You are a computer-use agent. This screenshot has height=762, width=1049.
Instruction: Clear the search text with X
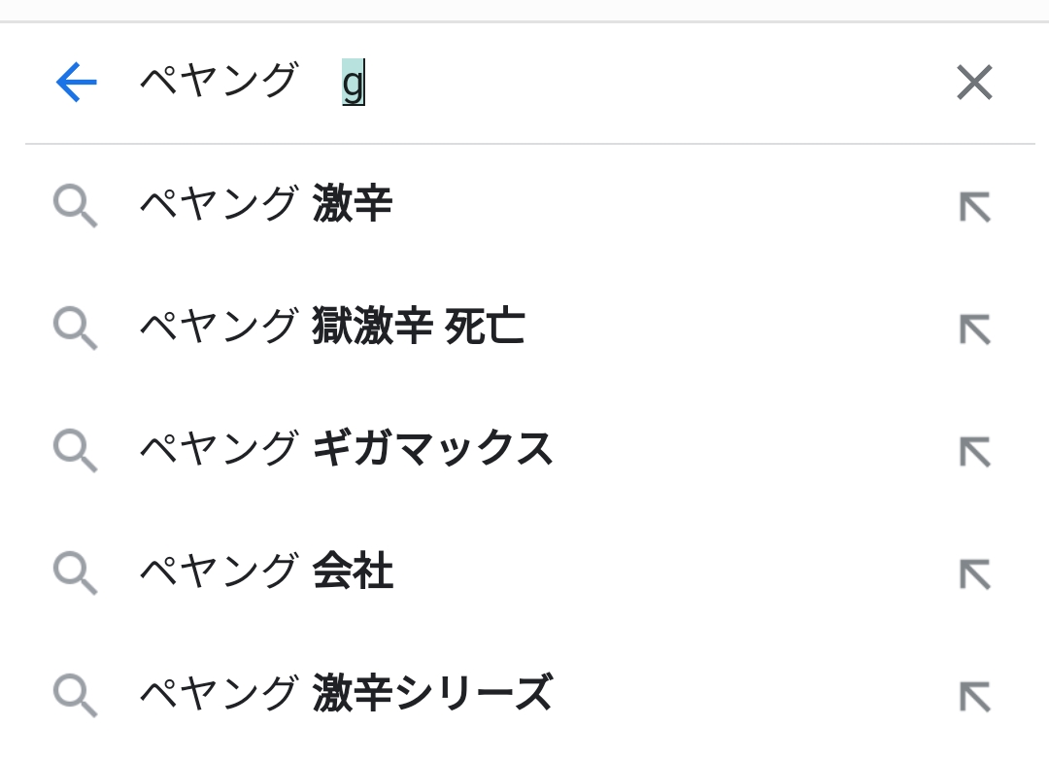(973, 83)
